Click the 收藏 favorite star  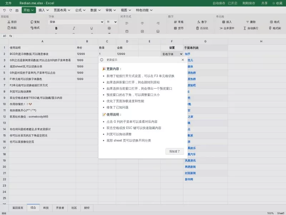pos(277,3)
